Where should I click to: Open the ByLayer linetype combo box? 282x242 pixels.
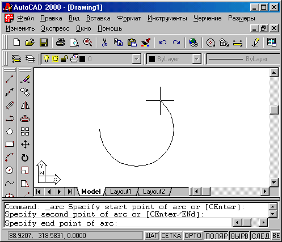(x=243, y=59)
